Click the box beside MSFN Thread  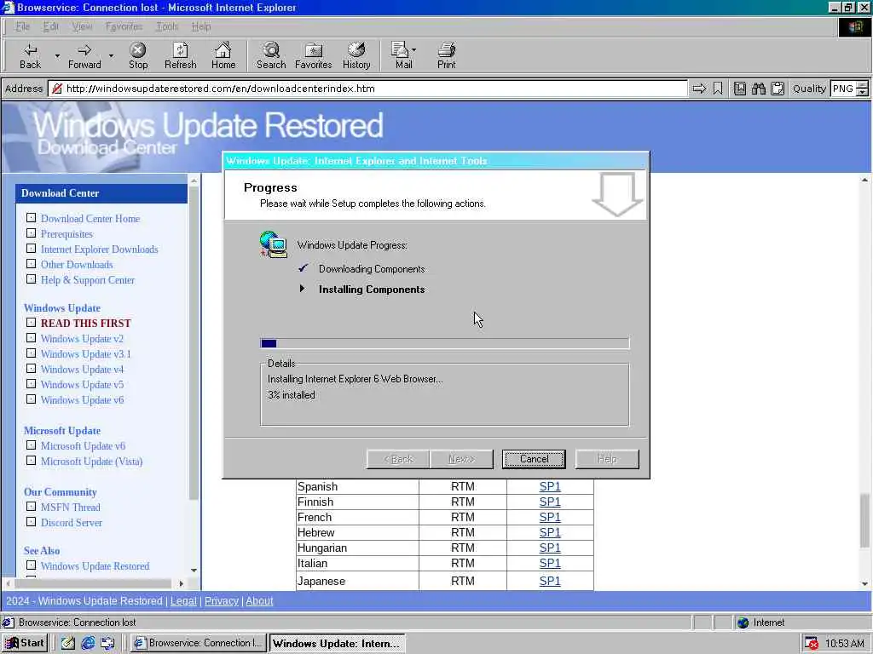[32, 507]
